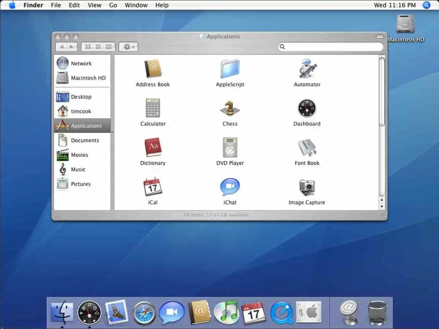The image size is (439, 329).
Task: Launch QuickTime Player from the Dock
Action: [282, 313]
